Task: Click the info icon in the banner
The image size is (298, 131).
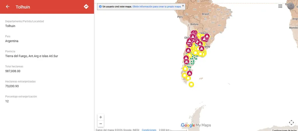Action: point(100,7)
